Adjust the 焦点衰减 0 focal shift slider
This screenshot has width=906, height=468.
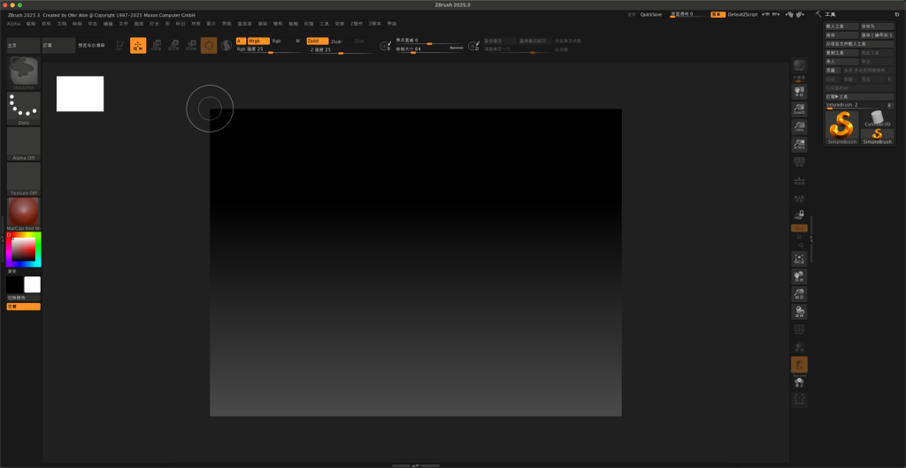[429, 42]
